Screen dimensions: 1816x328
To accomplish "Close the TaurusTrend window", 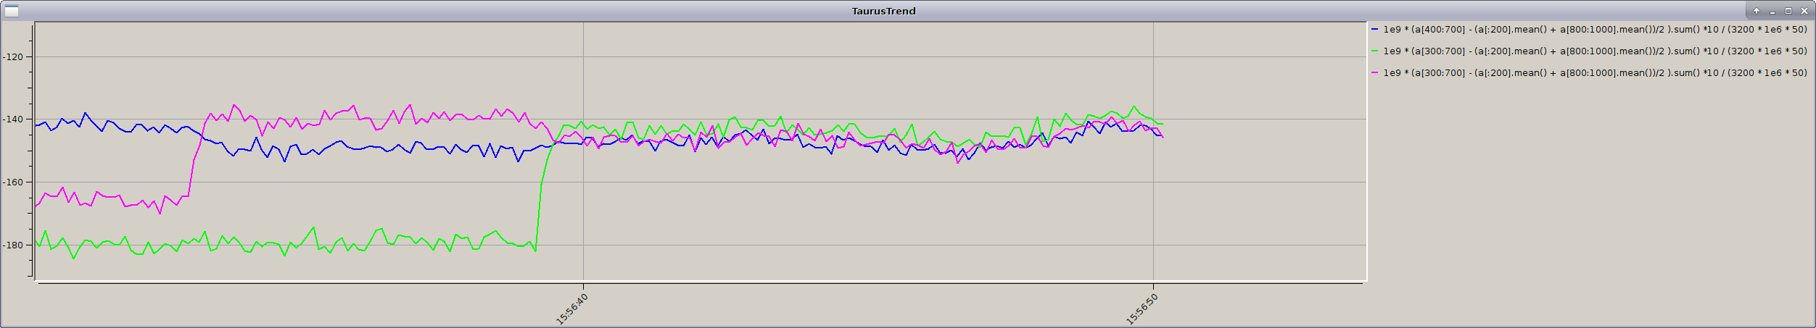I will point(1804,11).
